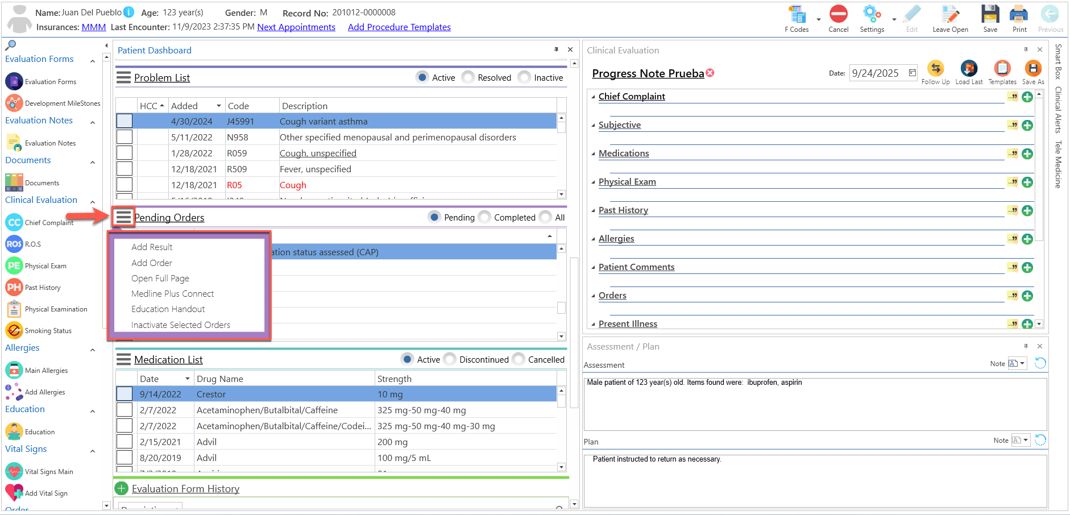Select the Cancelled radio in Medication List
The height and width of the screenshot is (515, 1070).
point(518,359)
